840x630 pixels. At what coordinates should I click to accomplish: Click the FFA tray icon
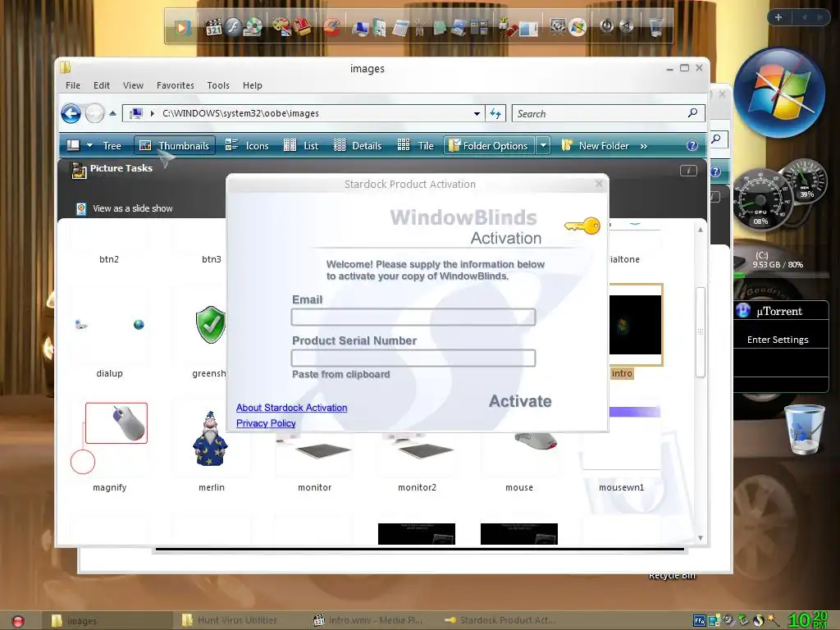coord(699,620)
